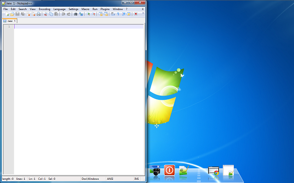
Task: Click the Print toolbar icon
Action: [39, 14]
